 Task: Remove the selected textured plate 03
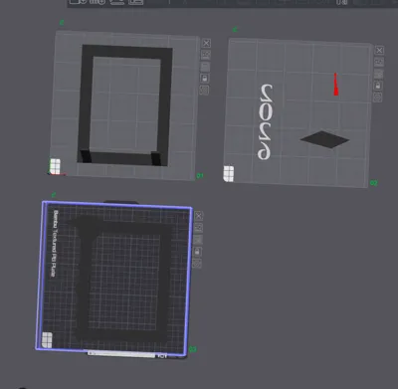point(198,216)
